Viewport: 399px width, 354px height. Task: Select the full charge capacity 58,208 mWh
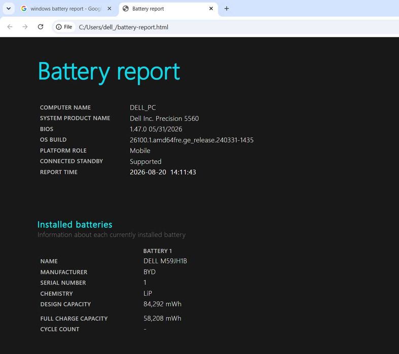[x=162, y=319]
